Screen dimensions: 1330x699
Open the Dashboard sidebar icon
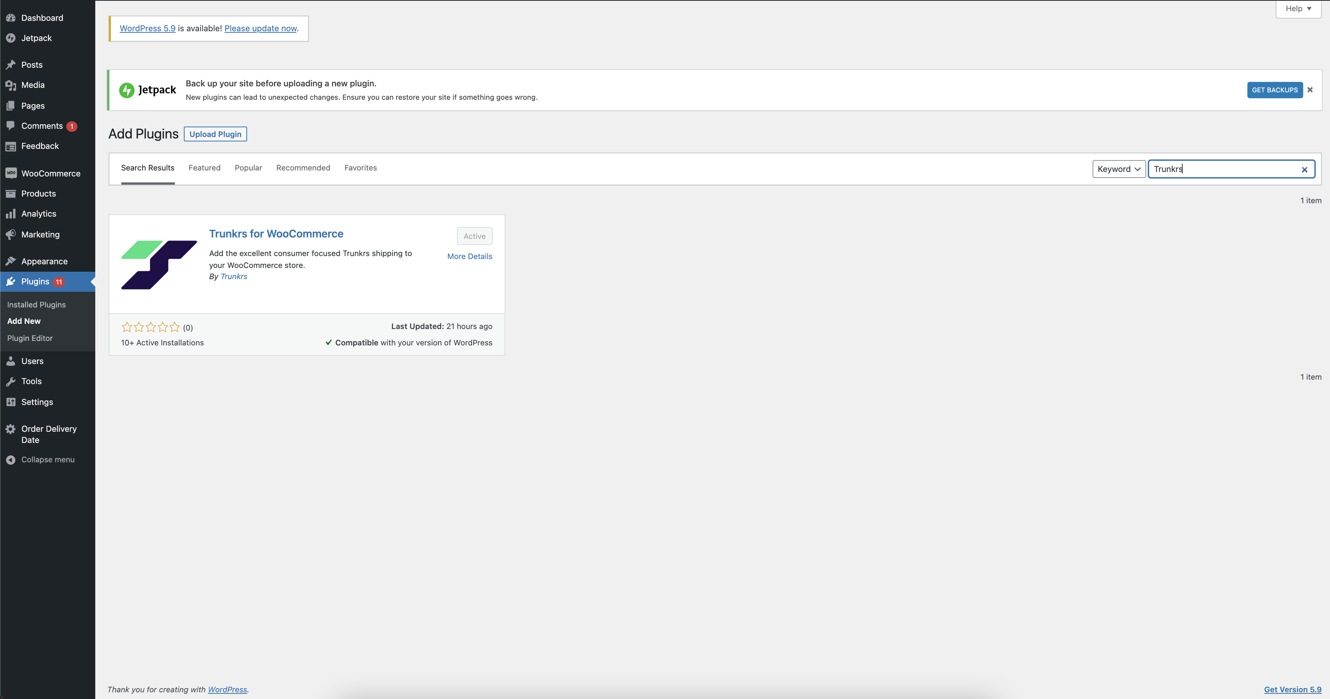click(x=11, y=17)
